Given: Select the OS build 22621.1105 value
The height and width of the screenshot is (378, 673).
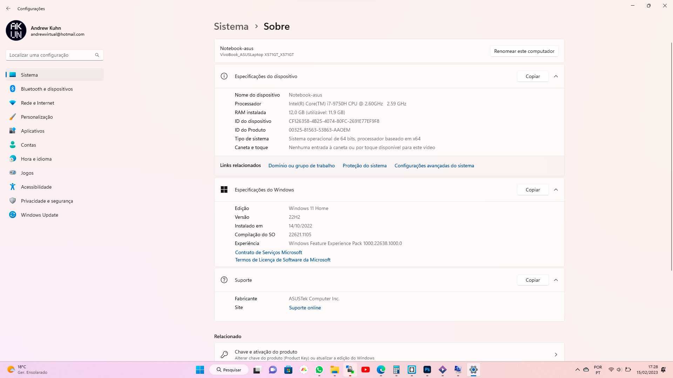Looking at the screenshot, I should coord(300,234).
